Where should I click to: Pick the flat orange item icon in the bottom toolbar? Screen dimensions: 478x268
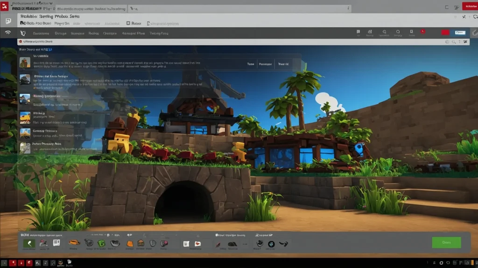(74, 243)
